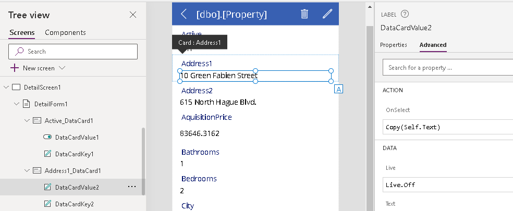Select DetailForm1 in tree
The height and width of the screenshot is (211, 513).
point(51,104)
